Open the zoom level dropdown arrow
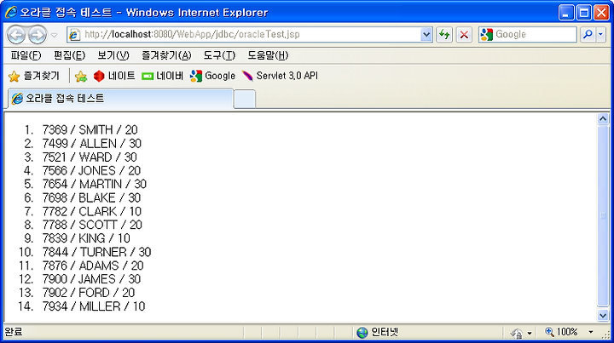Screen dimensions: 614x343 pyautogui.click(x=590, y=333)
